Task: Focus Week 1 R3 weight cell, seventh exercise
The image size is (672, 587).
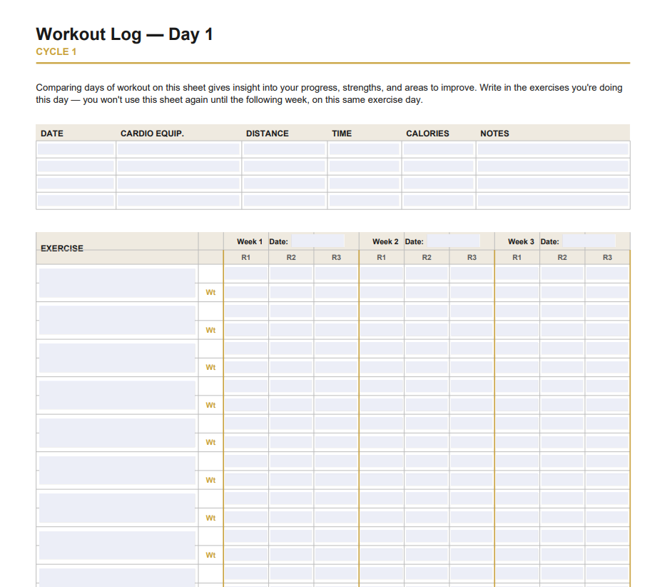Action: tap(336, 518)
